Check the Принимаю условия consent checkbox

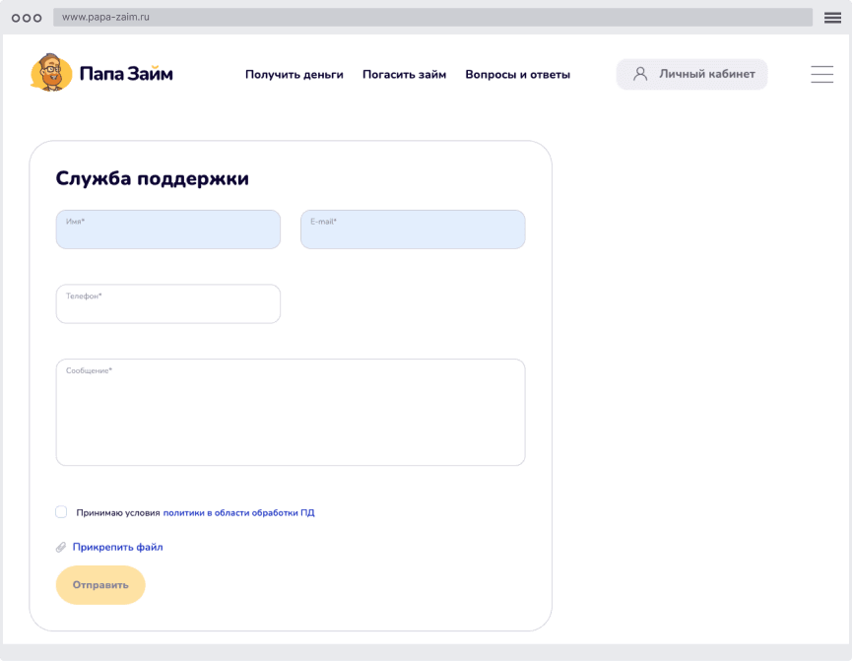coord(61,510)
